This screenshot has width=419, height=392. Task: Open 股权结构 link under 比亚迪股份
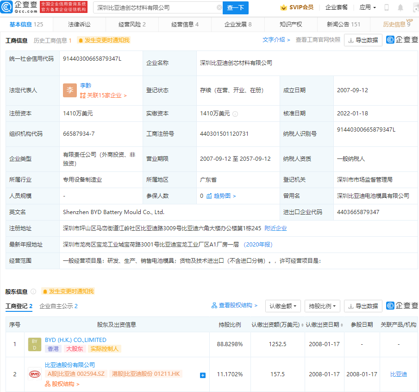pyautogui.click(x=62, y=384)
